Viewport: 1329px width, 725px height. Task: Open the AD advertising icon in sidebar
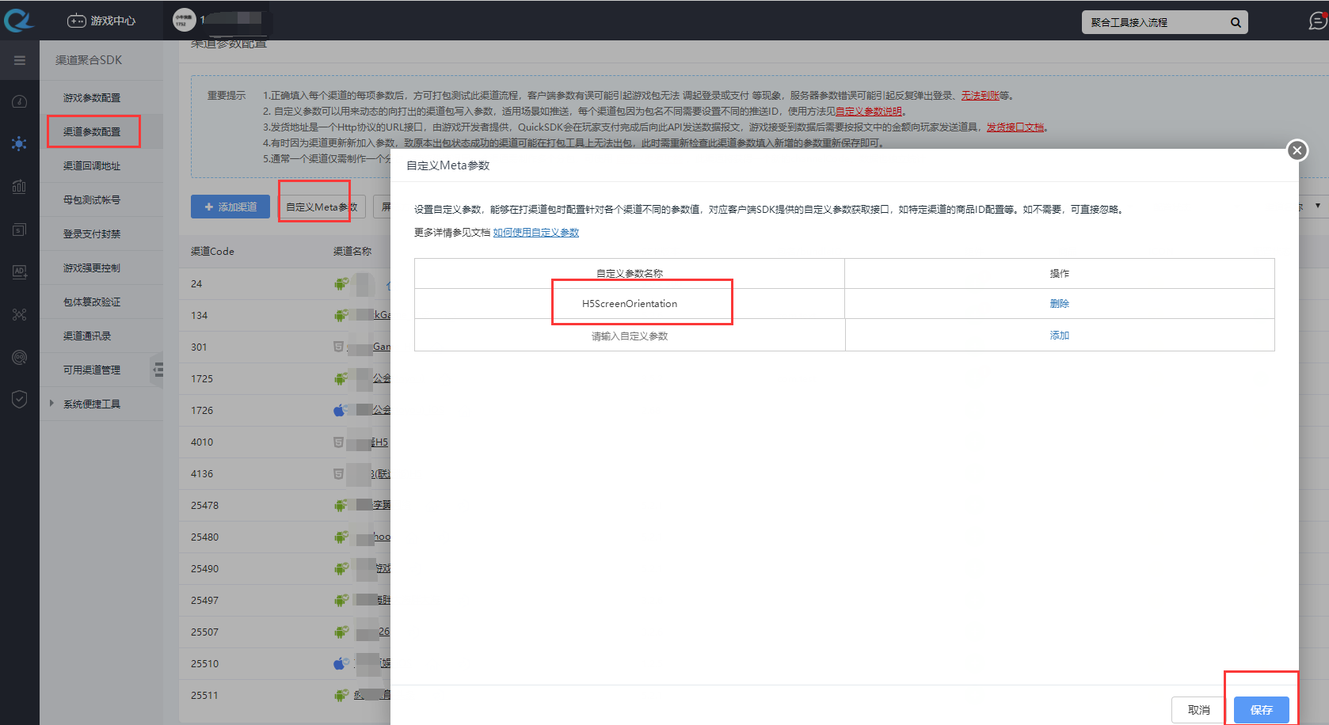click(20, 271)
